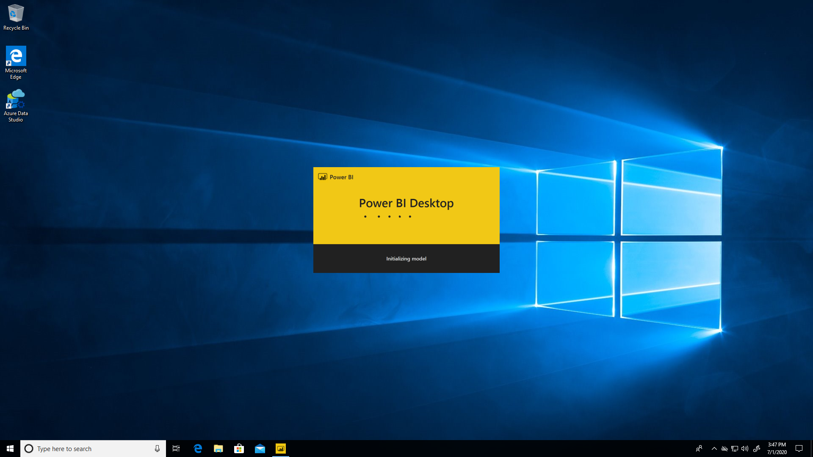Image resolution: width=813 pixels, height=457 pixels.
Task: Open the Task View button
Action: (176, 449)
